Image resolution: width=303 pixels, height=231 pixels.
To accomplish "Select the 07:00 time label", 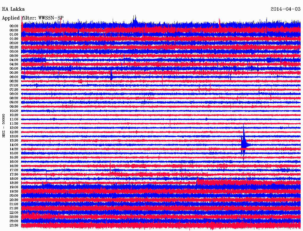I will tap(14, 85).
